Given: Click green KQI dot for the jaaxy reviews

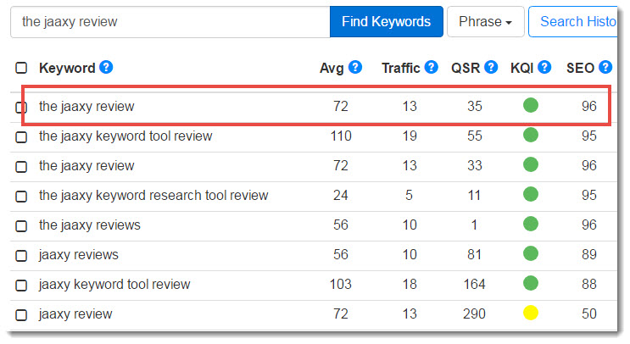Looking at the screenshot, I should point(531,224).
